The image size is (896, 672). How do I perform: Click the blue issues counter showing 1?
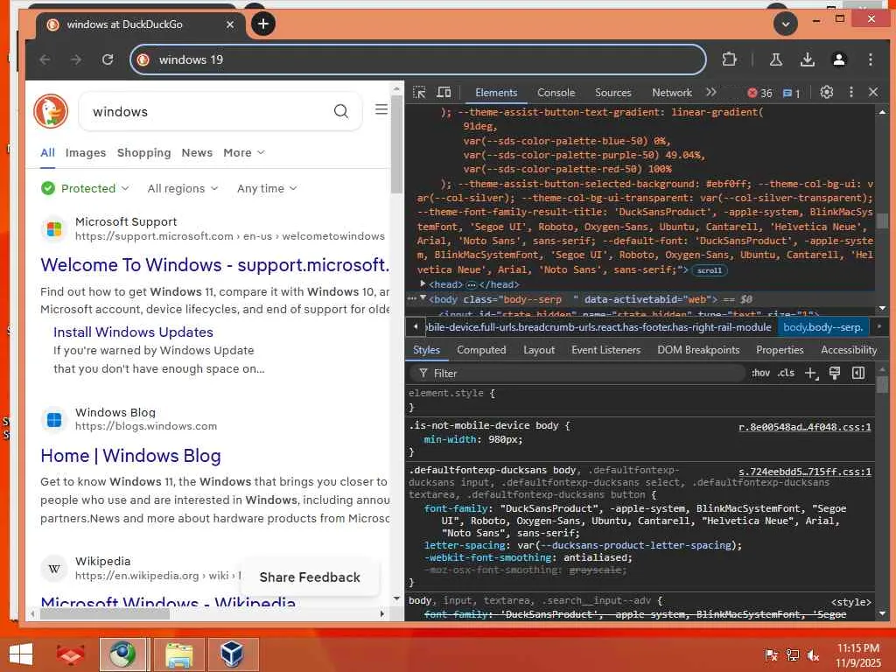click(791, 93)
